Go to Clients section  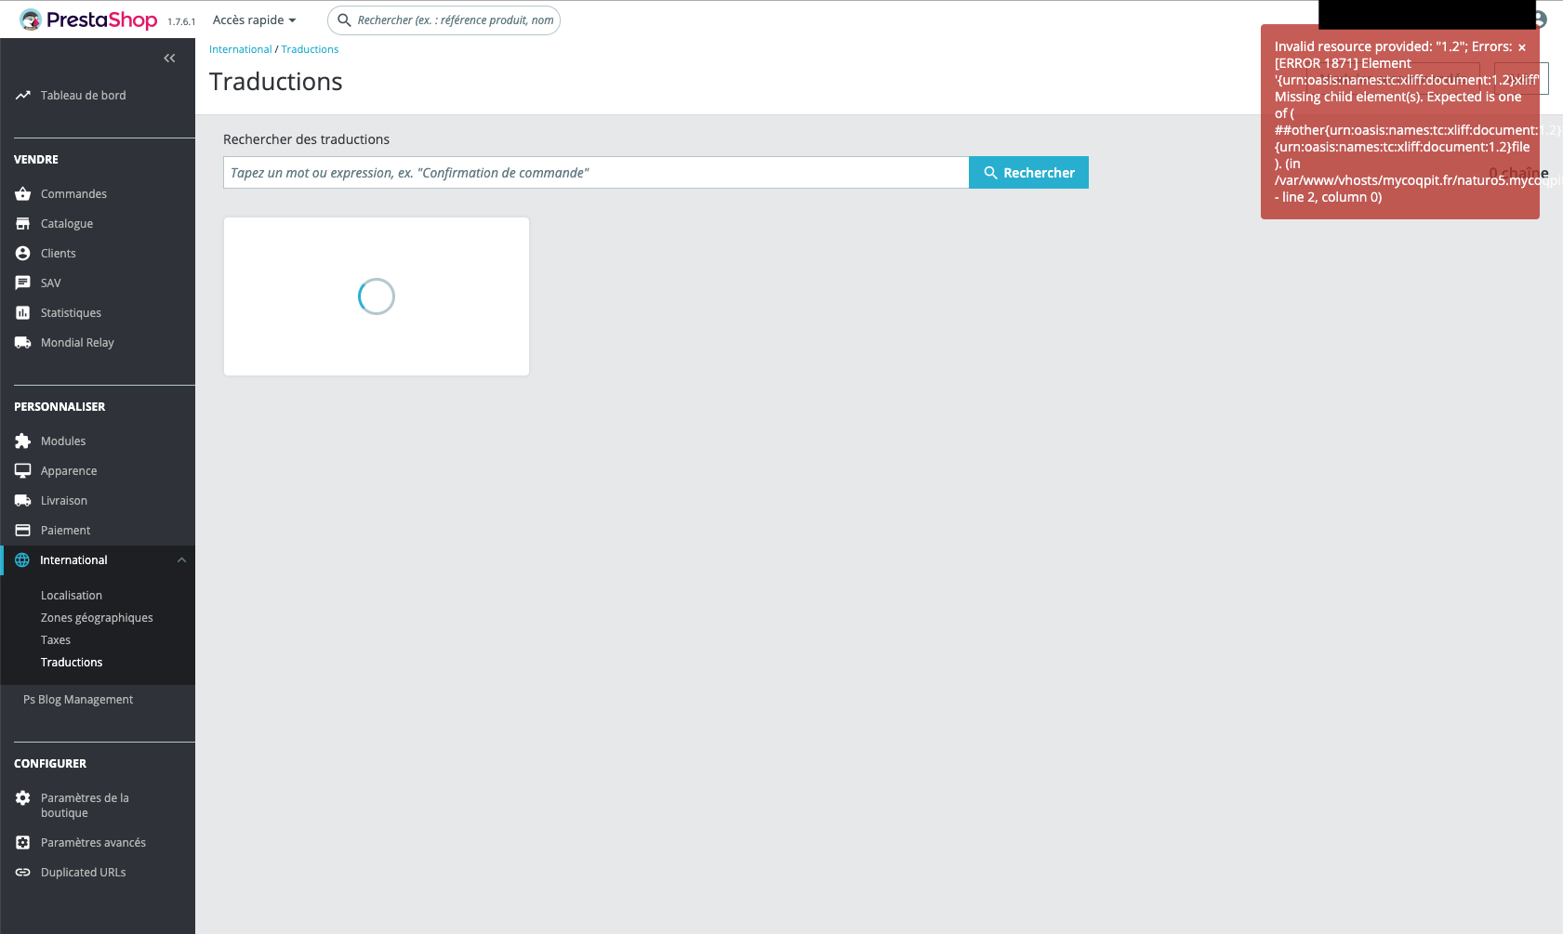[x=59, y=253]
